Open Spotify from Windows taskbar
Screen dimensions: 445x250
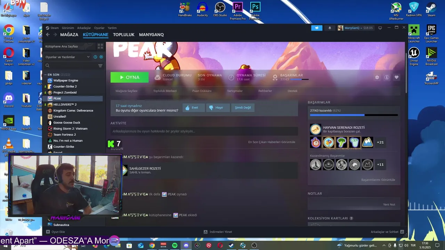click(x=175, y=245)
